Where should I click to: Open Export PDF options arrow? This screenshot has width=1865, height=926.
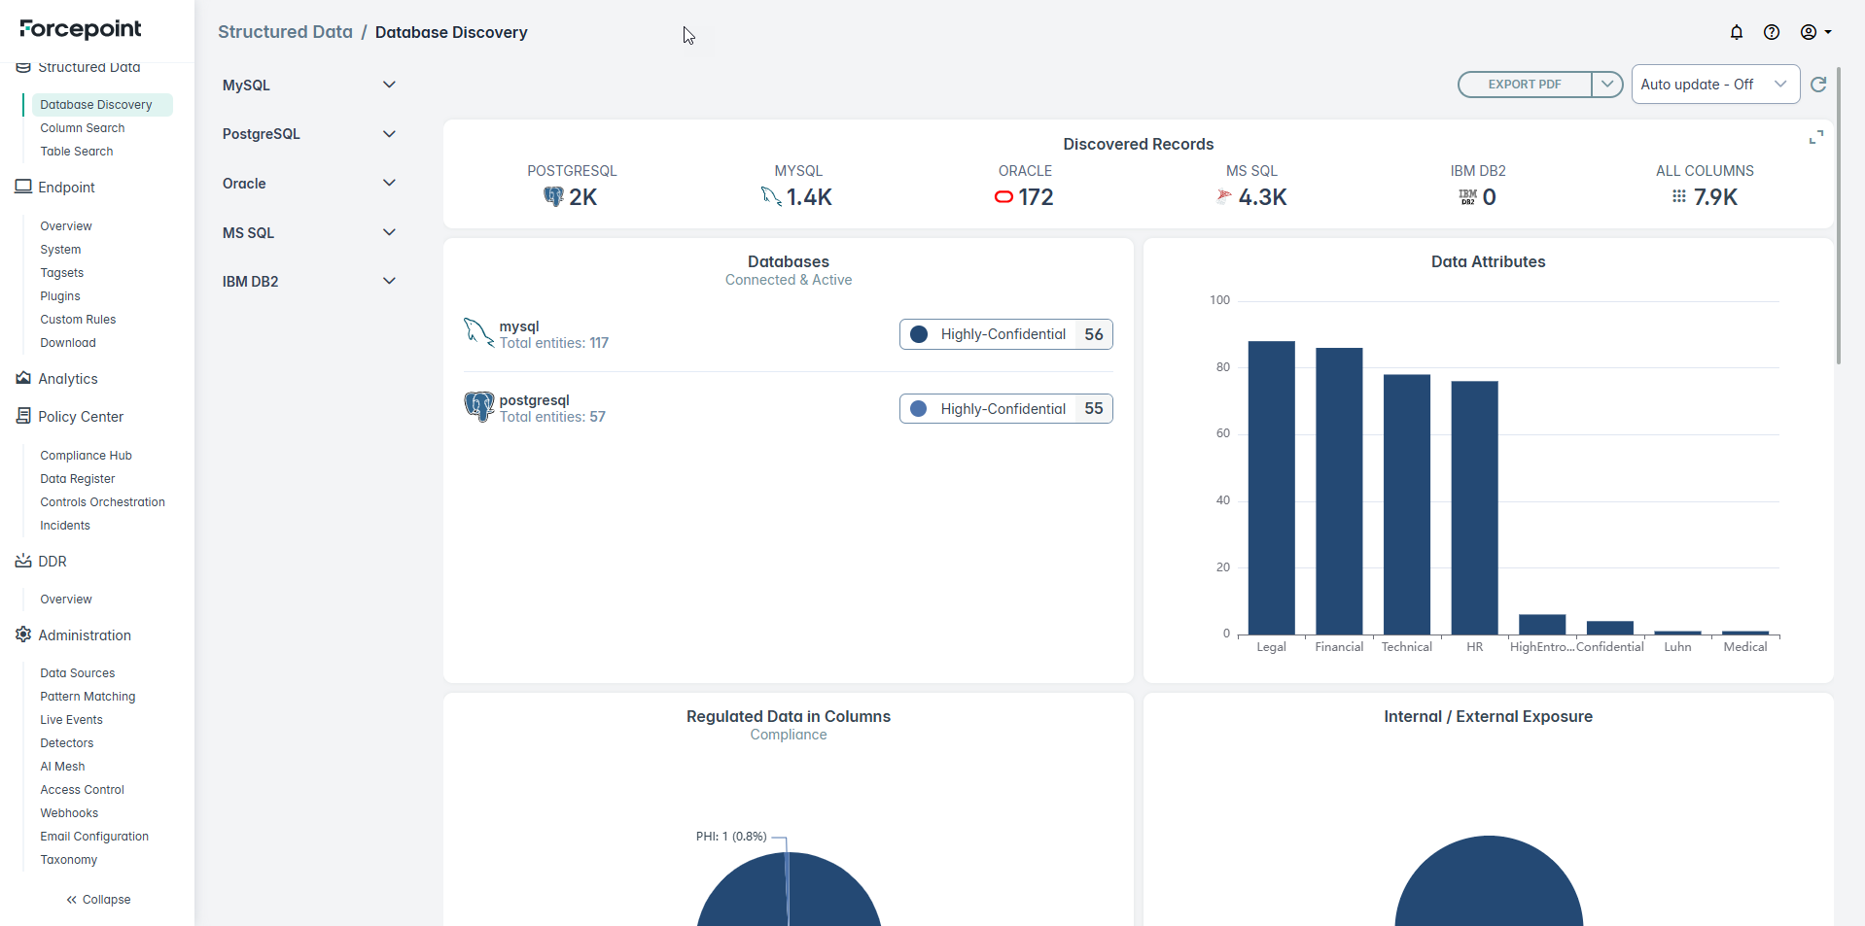click(1607, 85)
